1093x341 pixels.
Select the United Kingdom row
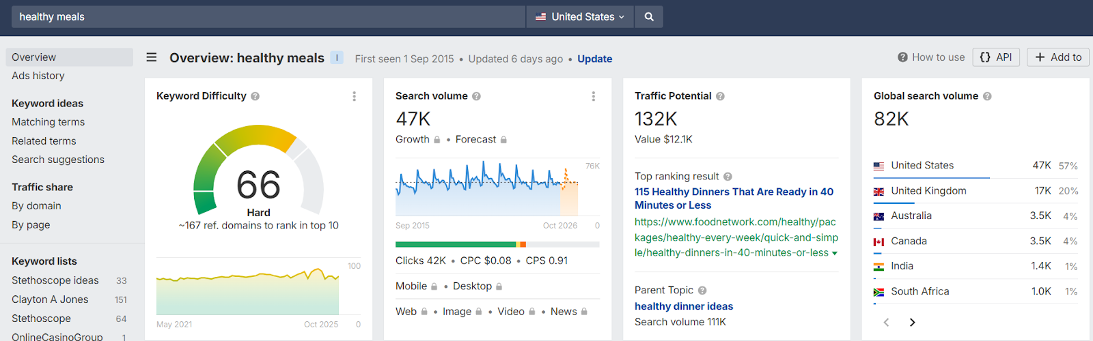click(x=976, y=191)
